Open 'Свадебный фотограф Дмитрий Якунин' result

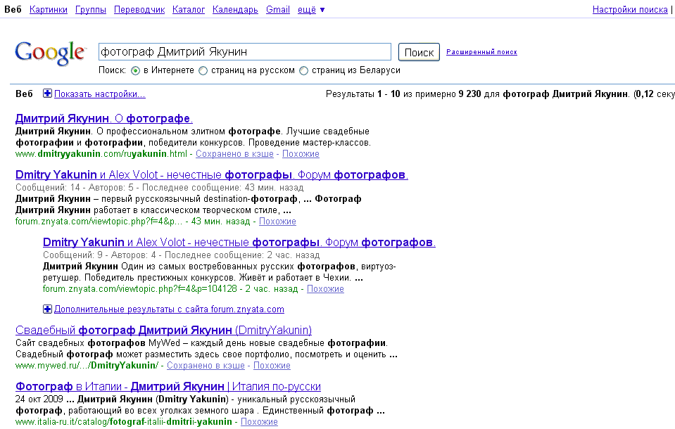click(x=163, y=331)
